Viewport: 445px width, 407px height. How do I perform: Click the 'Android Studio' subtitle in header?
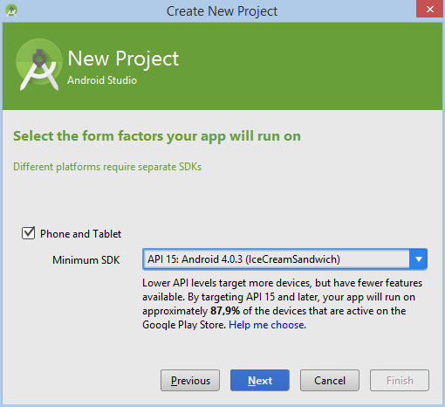click(x=102, y=80)
